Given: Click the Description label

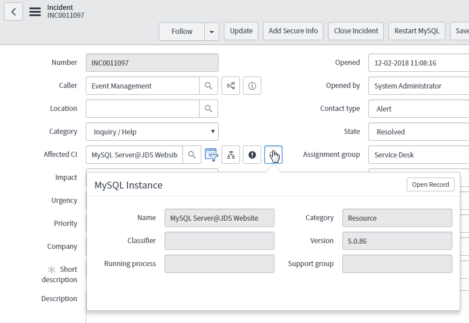Looking at the screenshot, I should pos(59,299).
